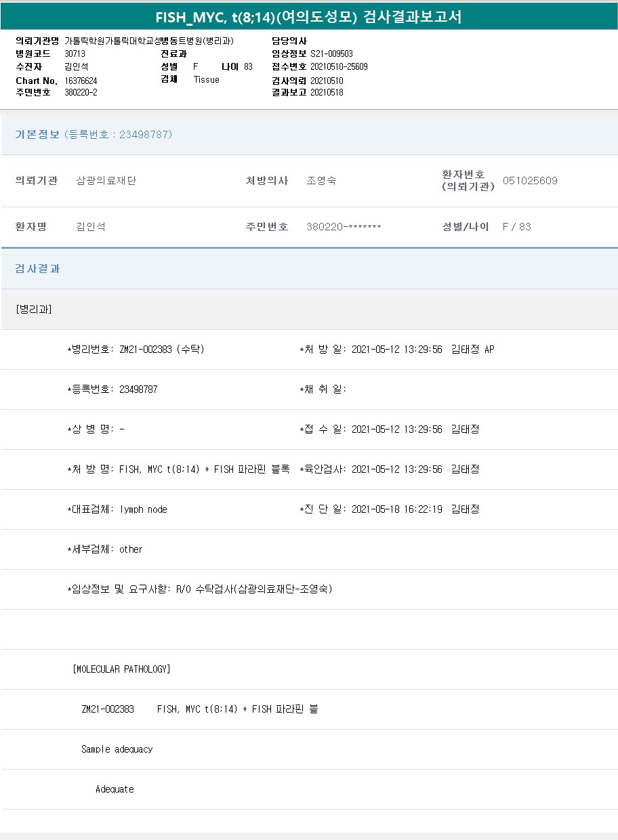Image resolution: width=618 pixels, height=840 pixels.
Task: Click the FISH_MYC report title banner
Action: tap(309, 17)
